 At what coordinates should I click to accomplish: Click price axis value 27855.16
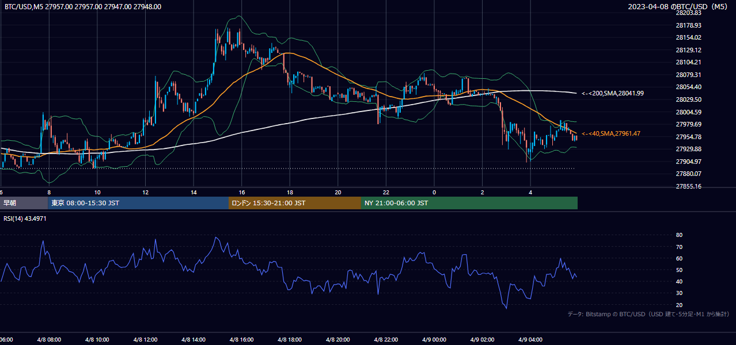688,186
